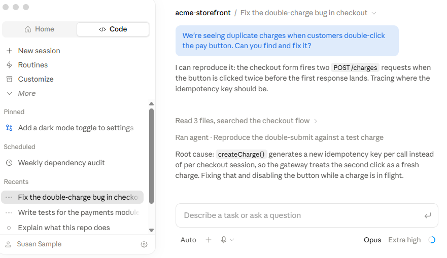Click the acme-storefront project name
This screenshot has width=447, height=258.
coord(202,13)
